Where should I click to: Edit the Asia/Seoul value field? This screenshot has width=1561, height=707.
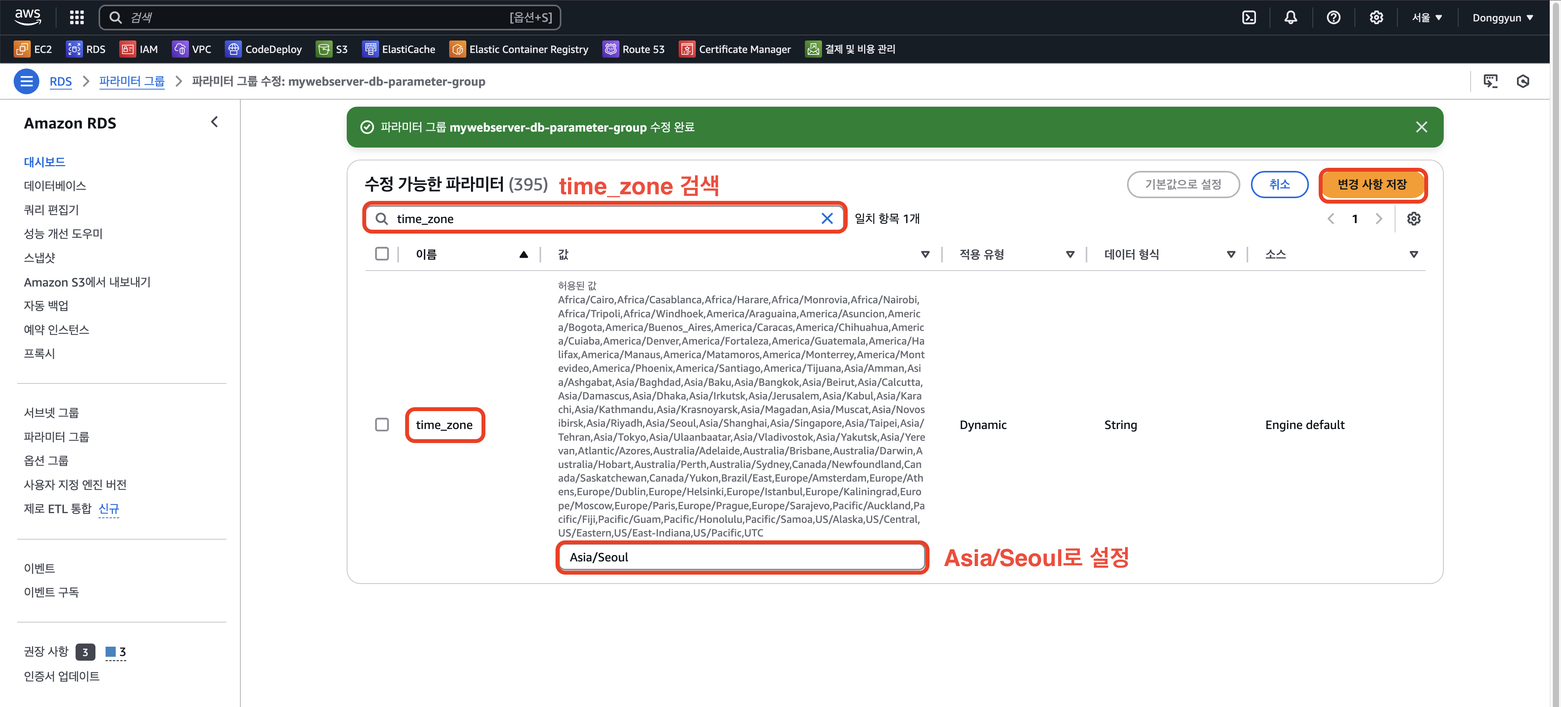742,558
